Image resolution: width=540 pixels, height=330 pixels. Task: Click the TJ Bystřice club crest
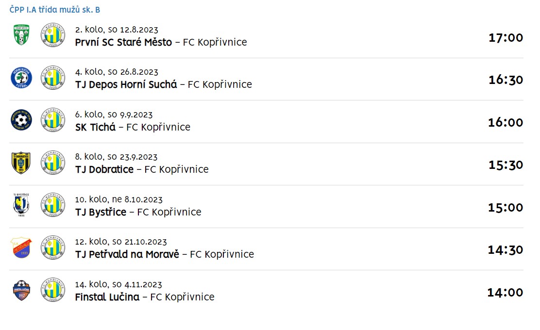click(x=21, y=205)
